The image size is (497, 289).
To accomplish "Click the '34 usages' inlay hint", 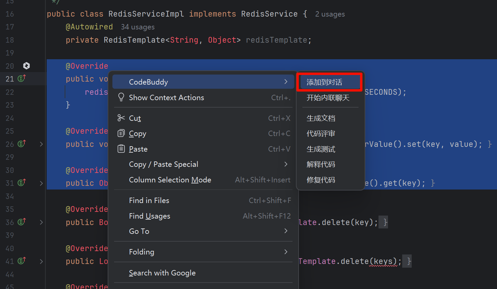I will coord(138,27).
